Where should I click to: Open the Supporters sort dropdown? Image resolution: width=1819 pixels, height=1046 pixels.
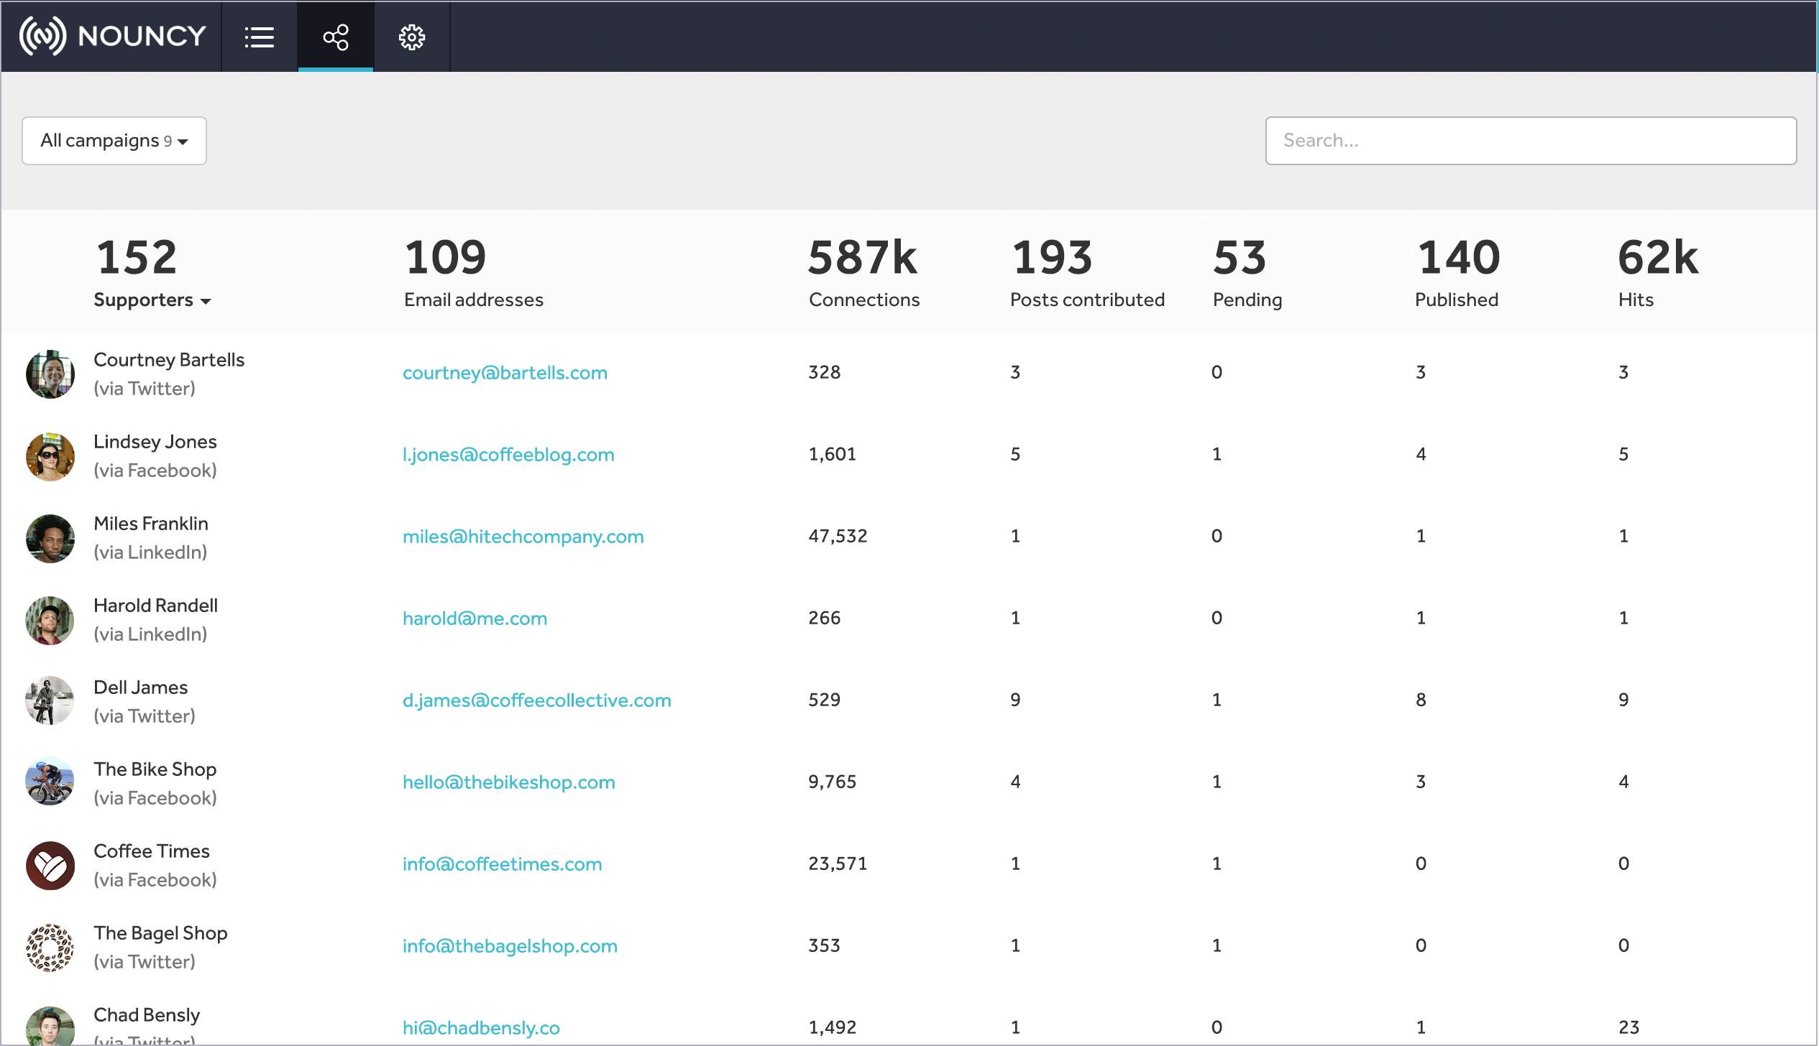tap(152, 300)
